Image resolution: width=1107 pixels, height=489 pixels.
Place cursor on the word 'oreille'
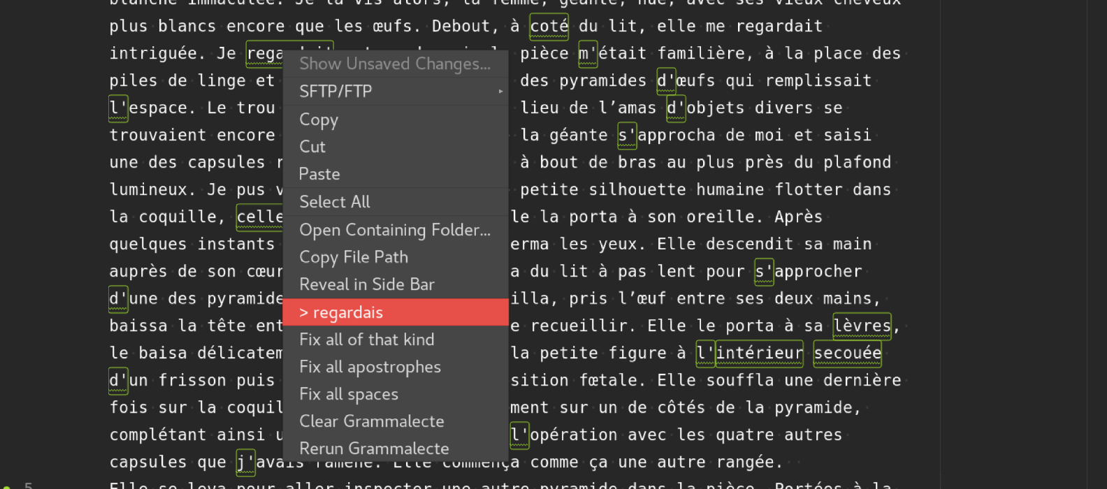point(721,217)
